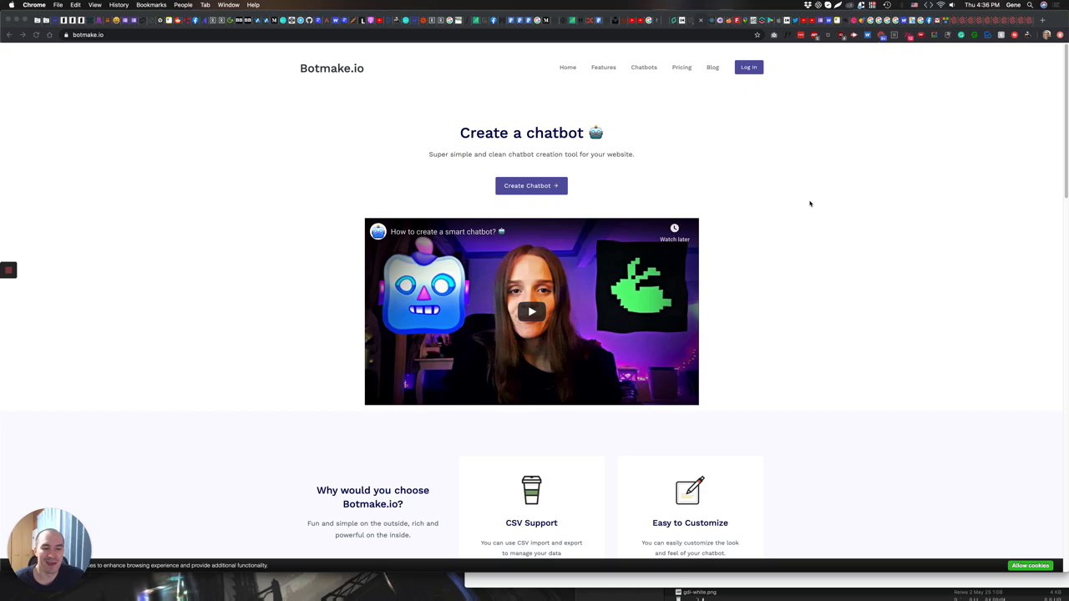Viewport: 1069px width, 601px height.
Task: Click Allow cookies button
Action: pos(1031,566)
